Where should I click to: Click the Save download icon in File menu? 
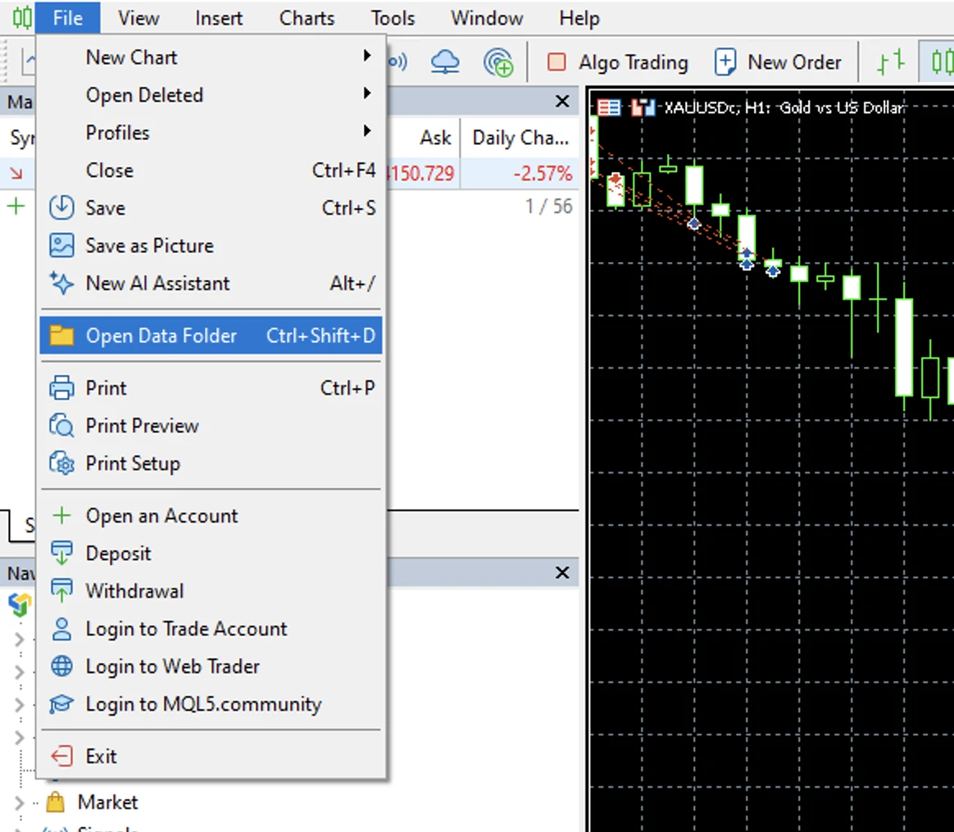pos(61,208)
